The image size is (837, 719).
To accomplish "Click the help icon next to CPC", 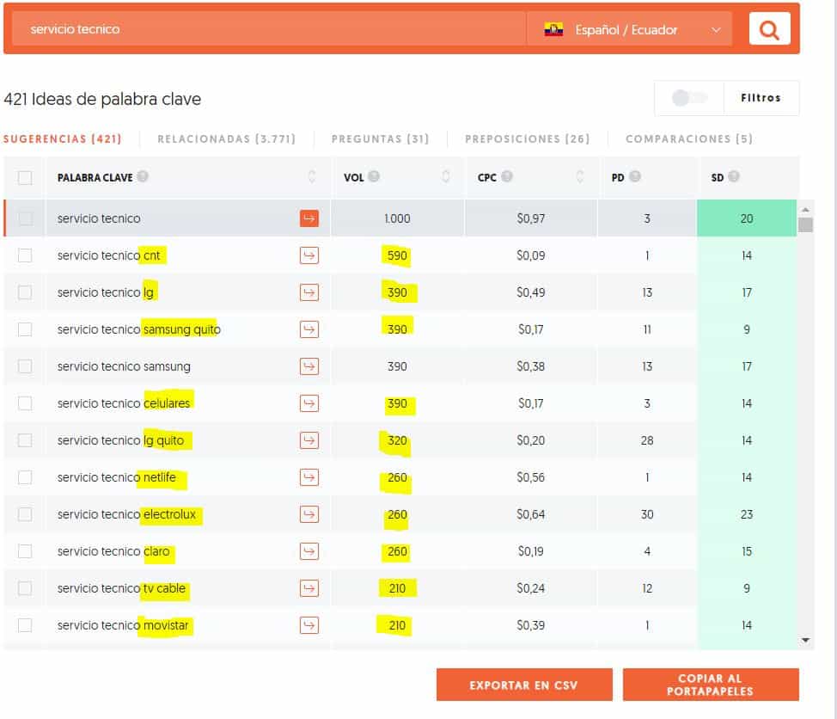I will pos(506,176).
